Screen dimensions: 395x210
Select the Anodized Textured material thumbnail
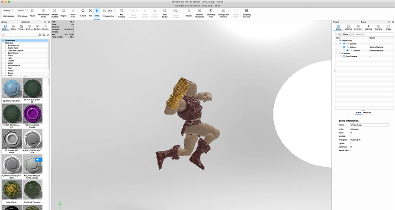pos(32,190)
